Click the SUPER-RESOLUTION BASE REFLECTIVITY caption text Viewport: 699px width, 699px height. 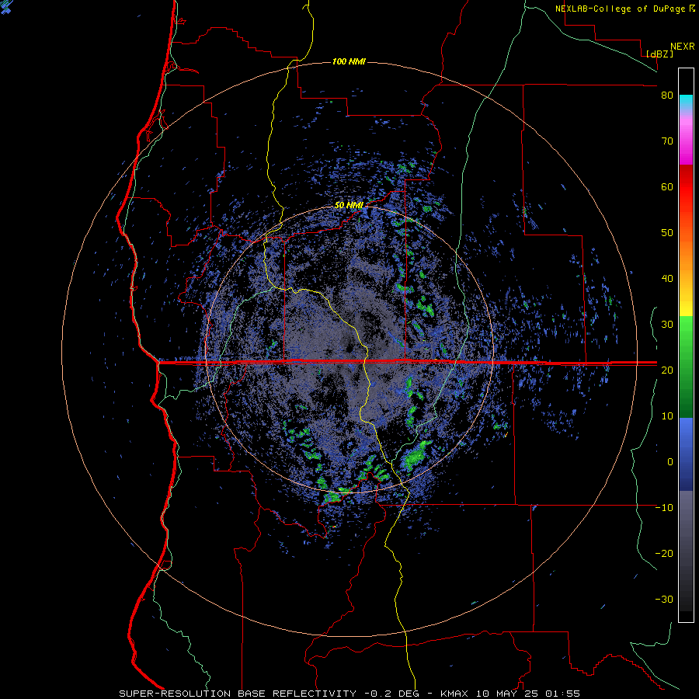pos(238,694)
